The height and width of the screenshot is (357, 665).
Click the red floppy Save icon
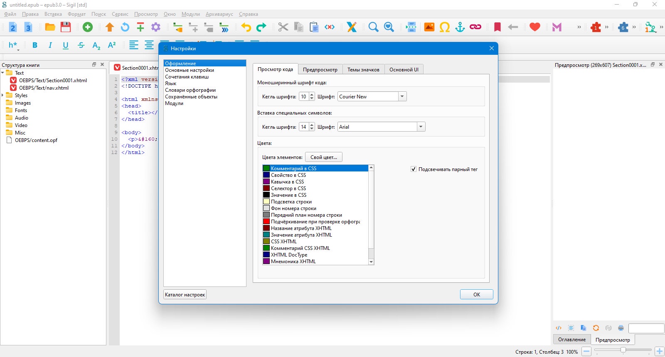66,27
